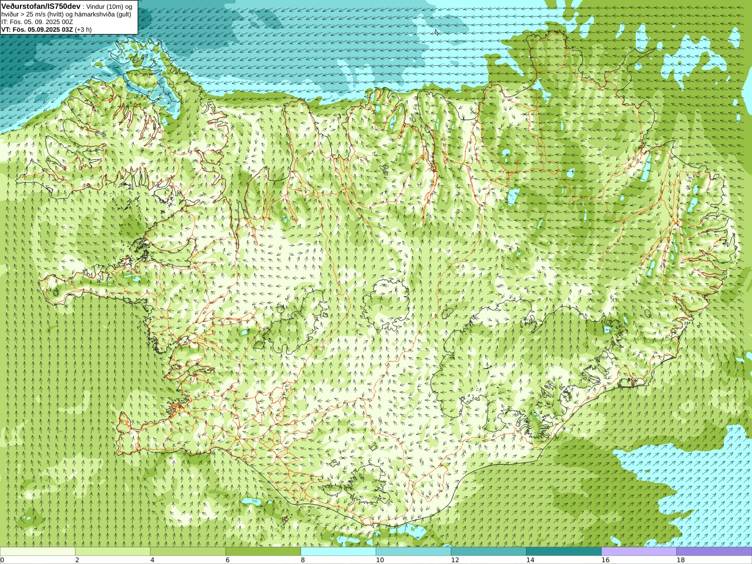Click the 4–6 m/s green legend swatch
Screen dimensions: 752x564
[188, 552]
